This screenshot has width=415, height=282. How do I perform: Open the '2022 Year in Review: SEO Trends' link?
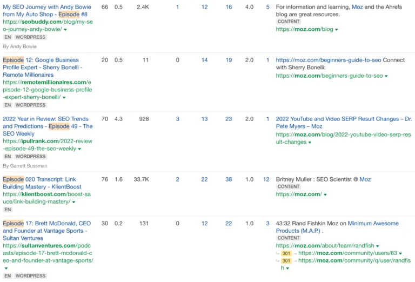[x=48, y=126]
